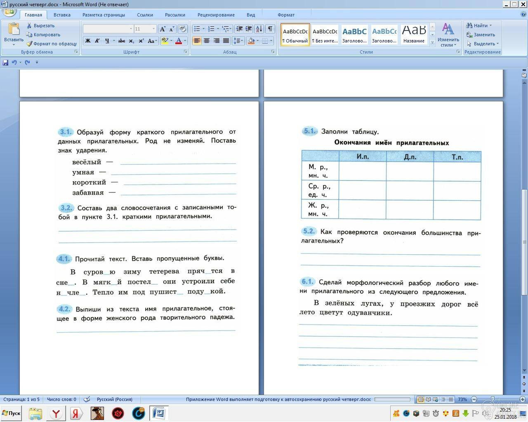Click the Grow Font icon
528x422 pixels.
pos(163,29)
